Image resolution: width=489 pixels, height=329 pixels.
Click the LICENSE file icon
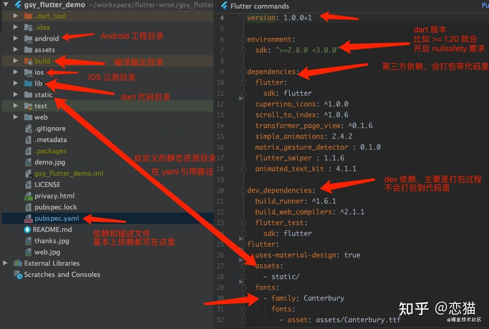pos(28,185)
